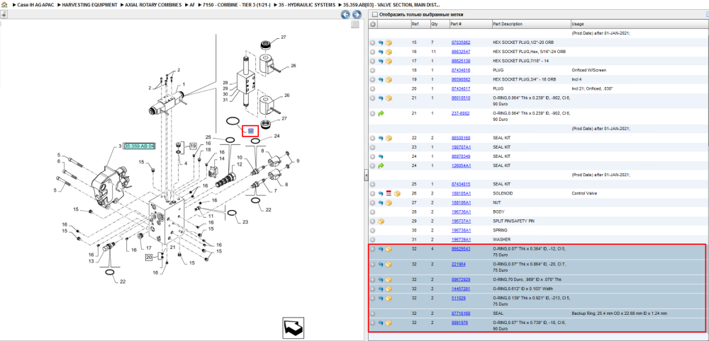Click blue arrow icon for part 89672929

click(381, 279)
